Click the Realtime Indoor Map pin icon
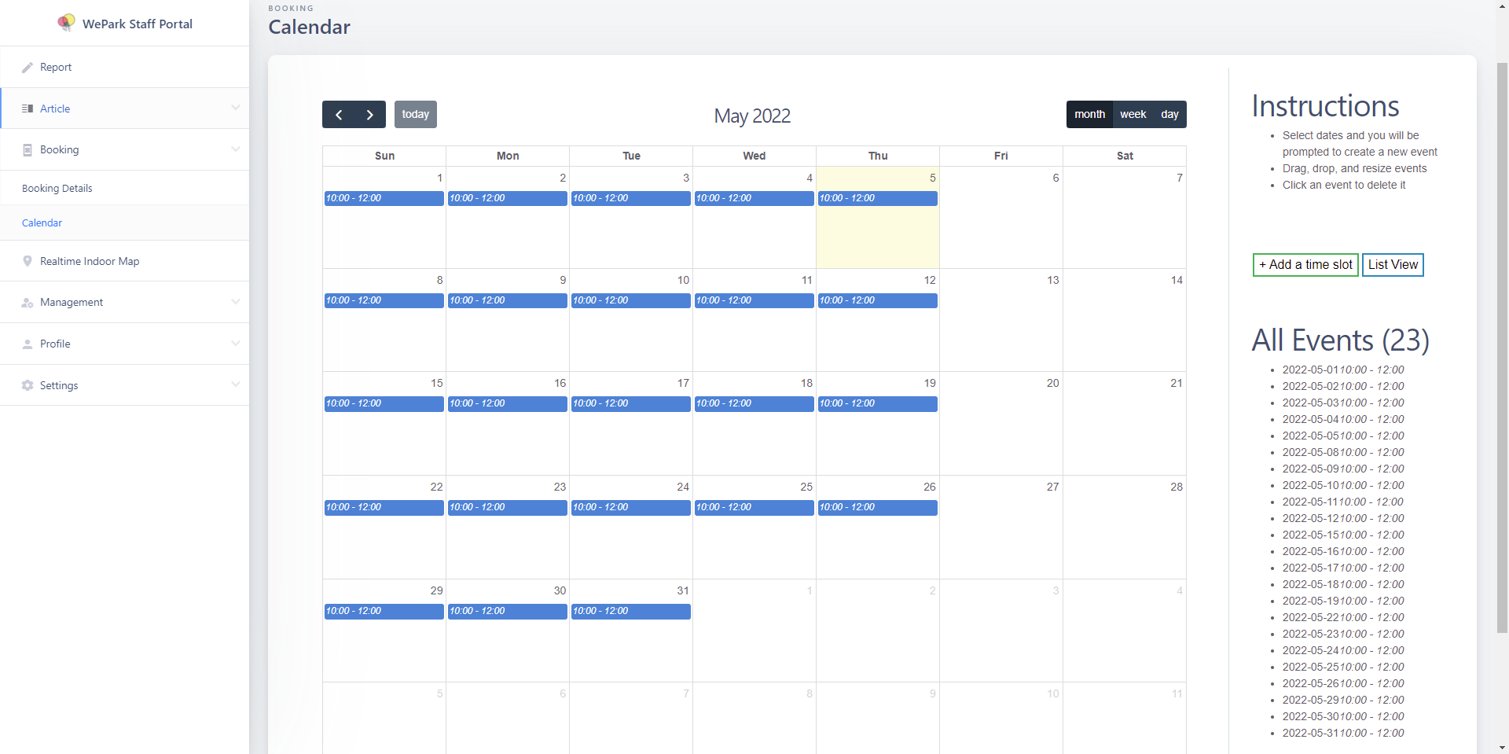Image resolution: width=1509 pixels, height=754 pixels. point(28,261)
